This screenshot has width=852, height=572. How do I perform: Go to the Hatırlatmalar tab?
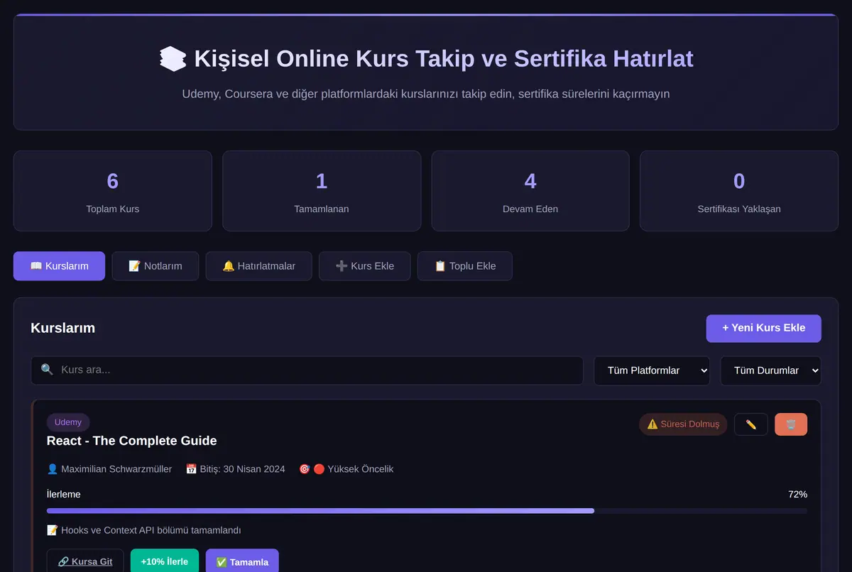click(x=258, y=266)
